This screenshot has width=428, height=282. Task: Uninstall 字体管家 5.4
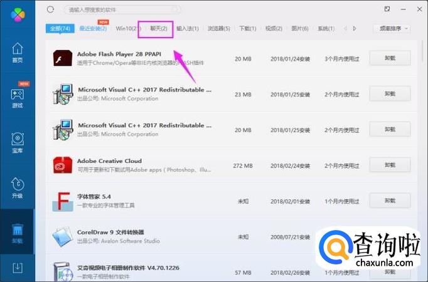tap(390, 201)
